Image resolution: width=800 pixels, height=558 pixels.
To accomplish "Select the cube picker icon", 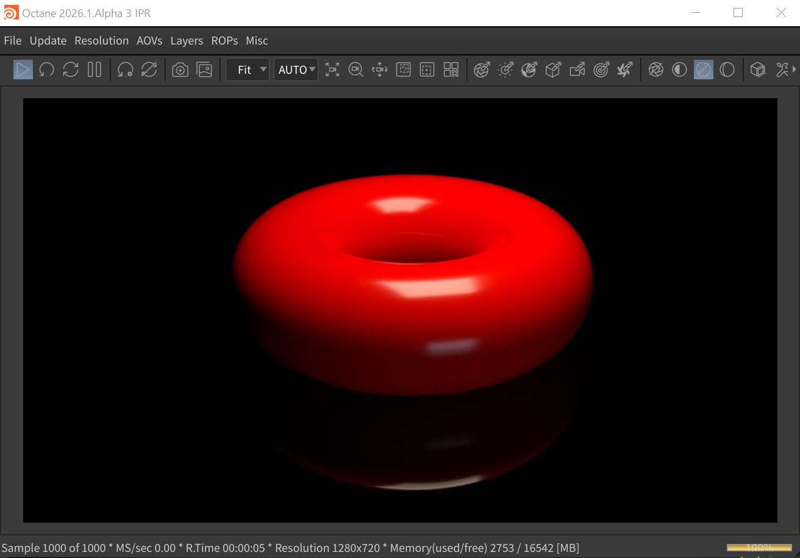I will (553, 70).
